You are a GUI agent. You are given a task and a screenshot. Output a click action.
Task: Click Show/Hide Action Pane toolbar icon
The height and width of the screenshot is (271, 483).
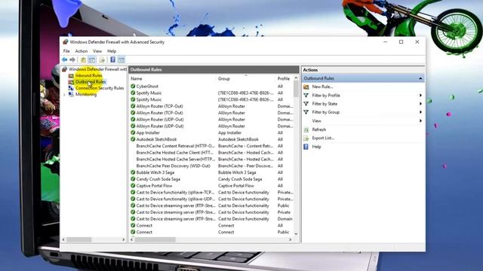pos(122,59)
